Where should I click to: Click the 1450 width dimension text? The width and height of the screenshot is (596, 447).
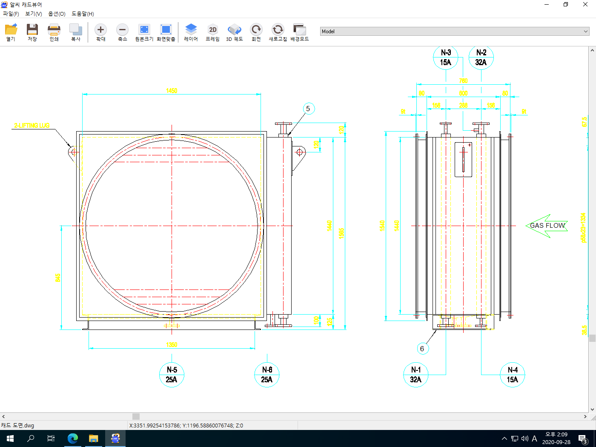pos(172,91)
